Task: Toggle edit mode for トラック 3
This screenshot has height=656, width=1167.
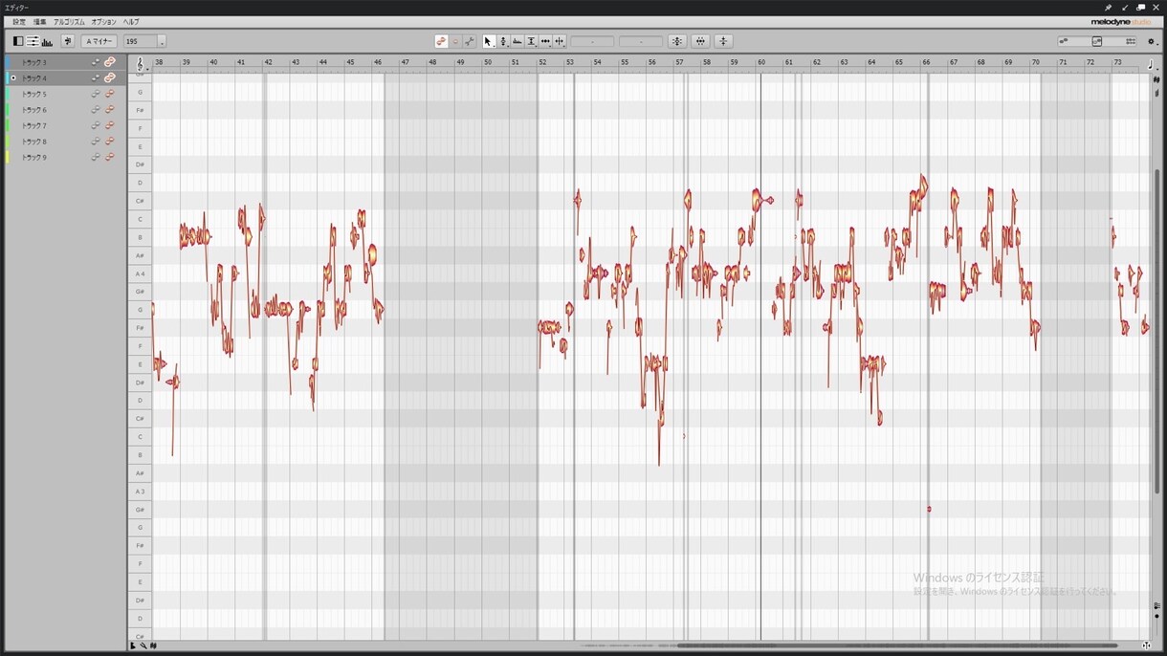Action: click(110, 62)
